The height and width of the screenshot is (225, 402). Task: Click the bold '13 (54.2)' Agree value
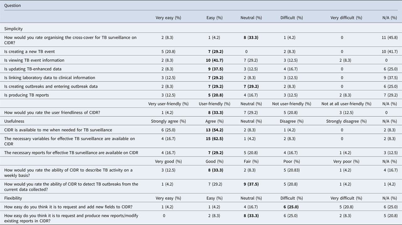(x=215, y=130)
